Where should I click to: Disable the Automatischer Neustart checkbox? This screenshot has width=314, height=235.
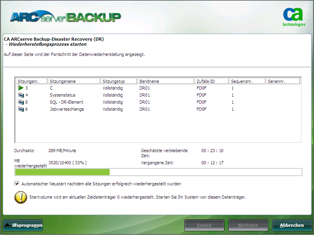pyautogui.click(x=16, y=183)
